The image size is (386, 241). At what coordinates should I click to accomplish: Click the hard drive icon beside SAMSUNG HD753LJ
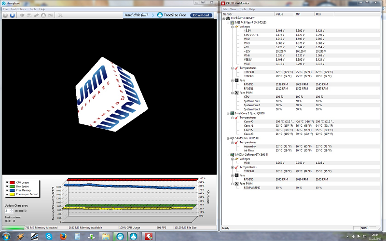(232, 138)
